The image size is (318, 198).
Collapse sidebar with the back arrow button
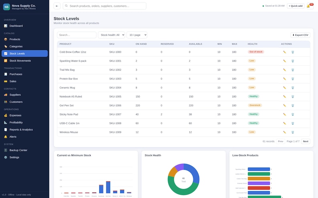tap(57, 6)
